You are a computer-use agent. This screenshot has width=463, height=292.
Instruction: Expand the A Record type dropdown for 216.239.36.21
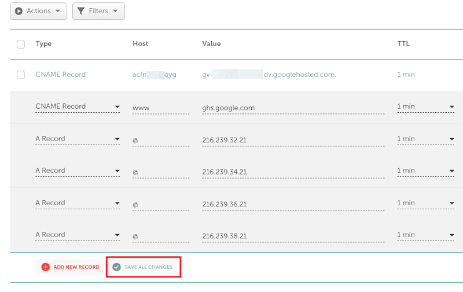pos(78,203)
